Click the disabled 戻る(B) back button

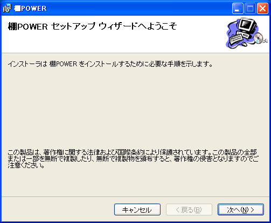click(x=189, y=210)
